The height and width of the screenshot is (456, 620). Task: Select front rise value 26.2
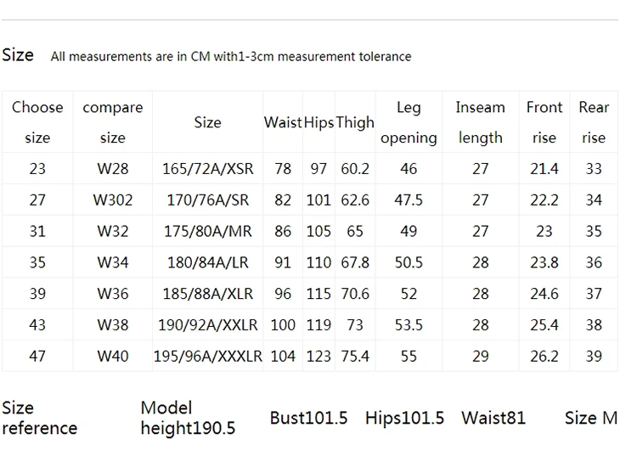point(544,357)
